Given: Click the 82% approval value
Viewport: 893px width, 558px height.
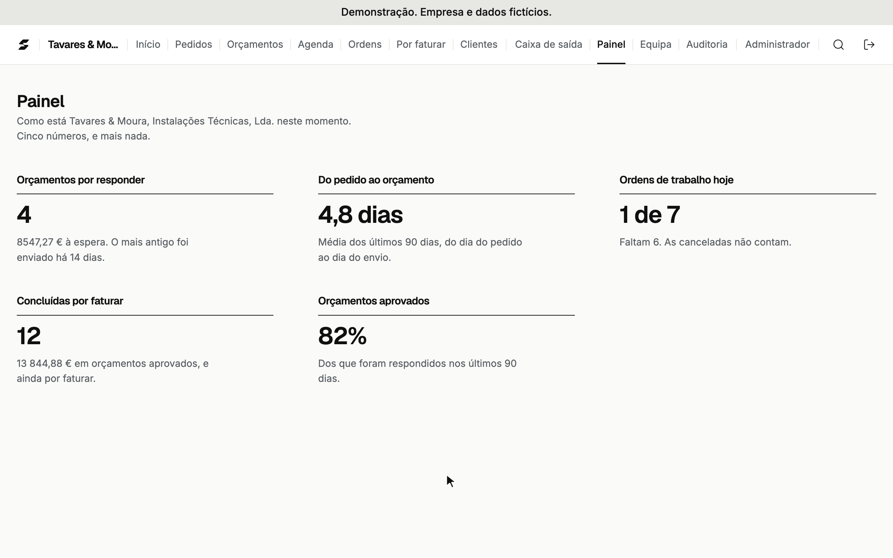Looking at the screenshot, I should (x=343, y=336).
